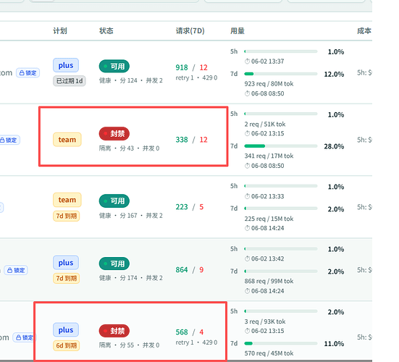Click the 225 req / 15M tok usage text

tap(269, 219)
